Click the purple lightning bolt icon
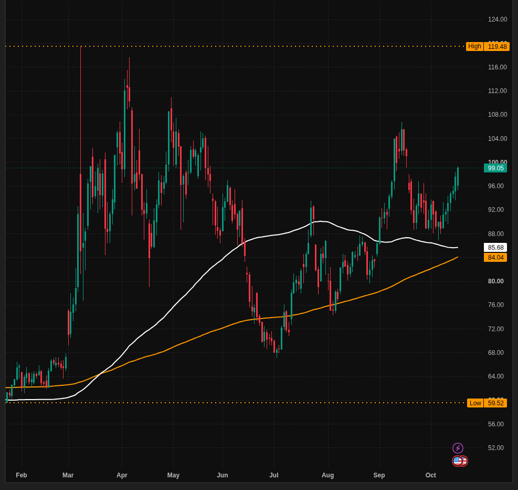The width and height of the screenshot is (518, 490). 458,448
